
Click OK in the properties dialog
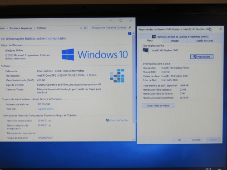point(180,140)
